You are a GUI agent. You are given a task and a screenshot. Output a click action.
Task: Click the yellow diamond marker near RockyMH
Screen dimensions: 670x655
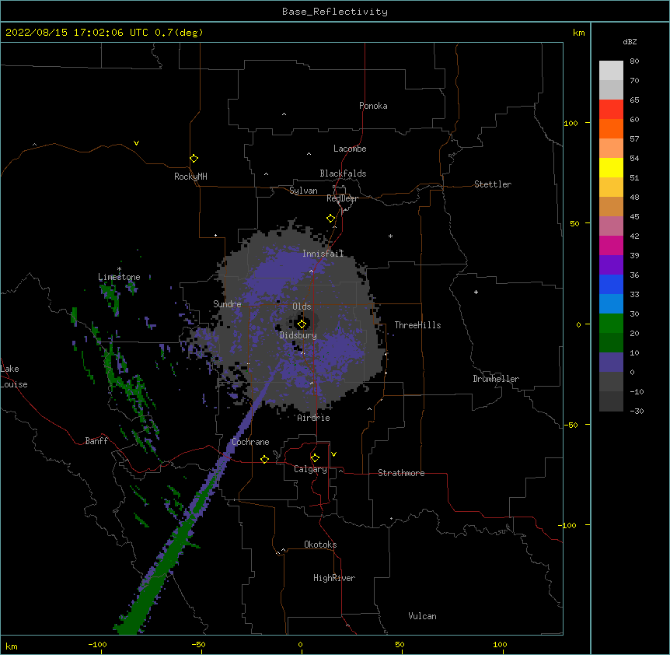point(194,159)
